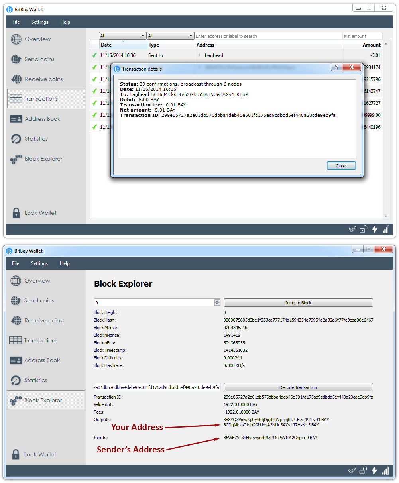Click the Block Hashrate value 0.000 KH/s

pyautogui.click(x=234, y=365)
